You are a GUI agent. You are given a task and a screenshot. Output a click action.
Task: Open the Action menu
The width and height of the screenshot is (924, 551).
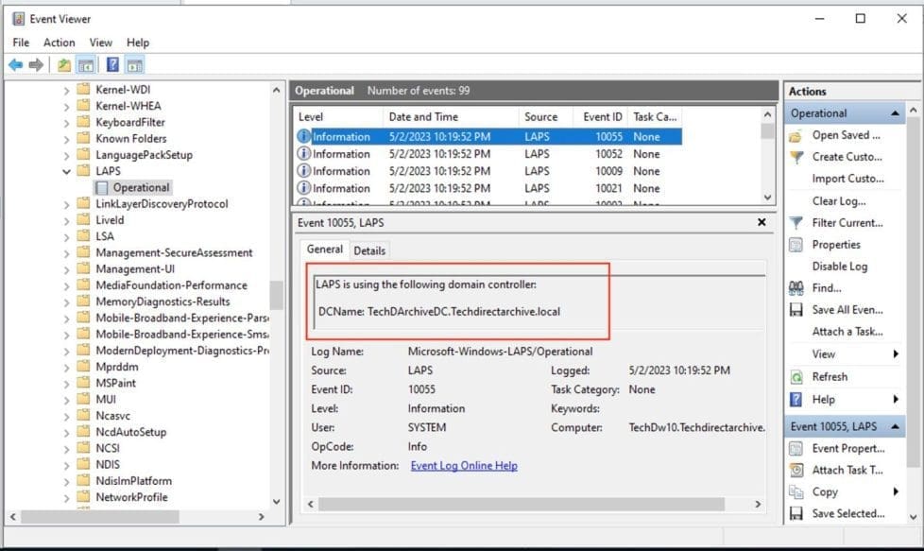pyautogui.click(x=59, y=43)
